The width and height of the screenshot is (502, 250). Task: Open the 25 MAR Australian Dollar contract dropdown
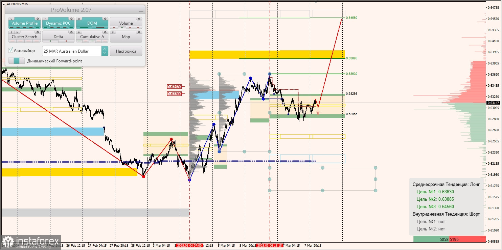click(x=105, y=51)
